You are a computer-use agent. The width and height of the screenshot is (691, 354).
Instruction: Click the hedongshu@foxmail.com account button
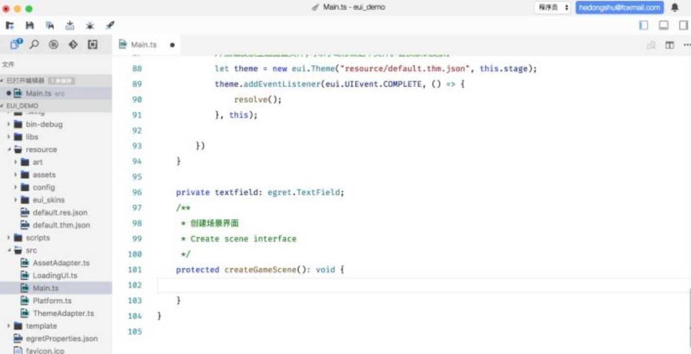pos(620,8)
